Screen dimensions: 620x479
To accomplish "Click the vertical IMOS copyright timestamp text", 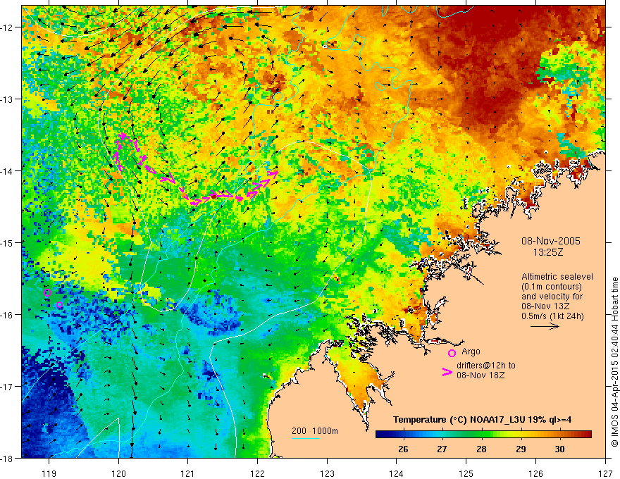I will [615, 362].
